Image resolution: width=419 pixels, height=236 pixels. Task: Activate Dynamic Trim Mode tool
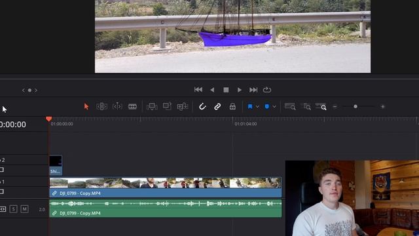pos(117,106)
